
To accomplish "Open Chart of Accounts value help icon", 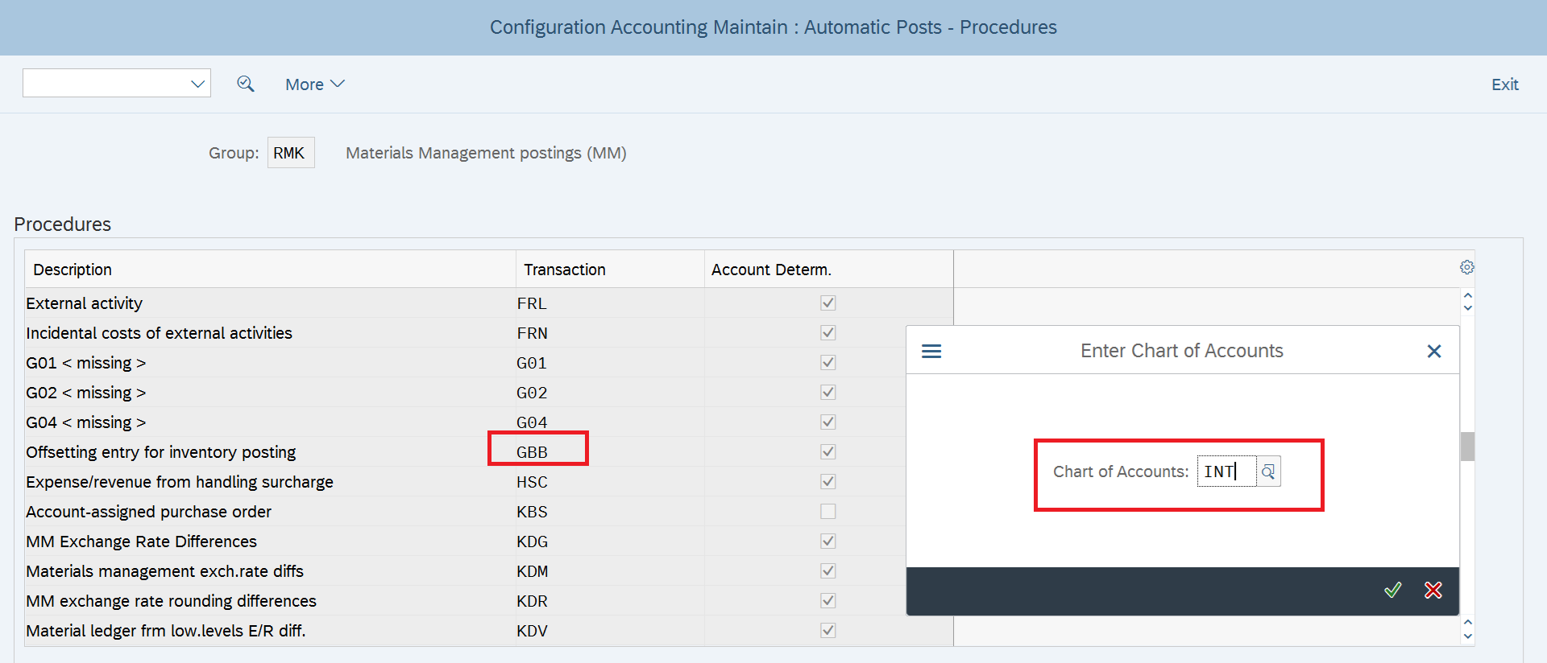I will pos(1268,472).
